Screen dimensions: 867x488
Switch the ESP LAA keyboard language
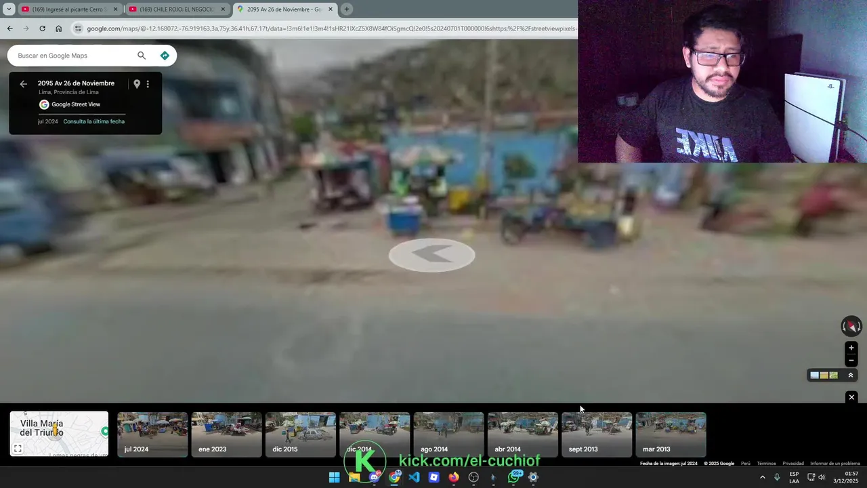(x=794, y=477)
